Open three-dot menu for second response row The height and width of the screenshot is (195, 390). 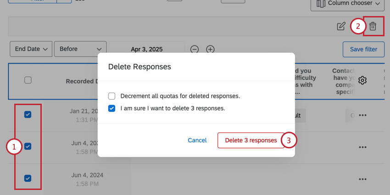coord(362,147)
